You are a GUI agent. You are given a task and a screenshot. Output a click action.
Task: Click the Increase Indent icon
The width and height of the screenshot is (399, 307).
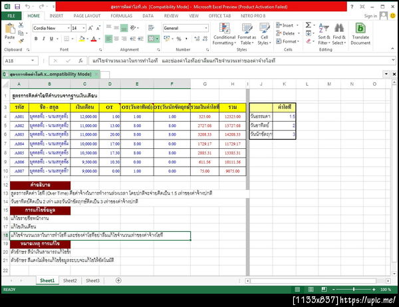(x=141, y=39)
